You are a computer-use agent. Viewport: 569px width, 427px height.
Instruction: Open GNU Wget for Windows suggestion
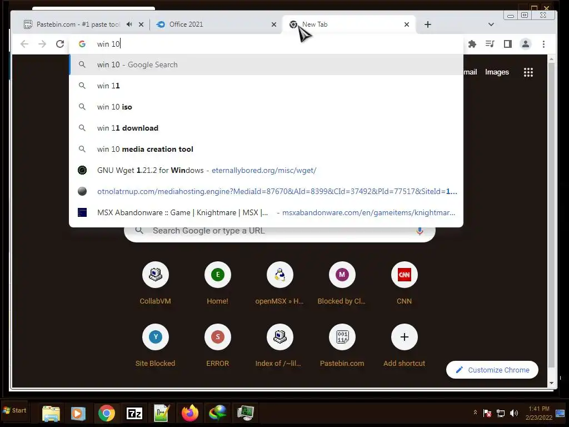(266, 170)
